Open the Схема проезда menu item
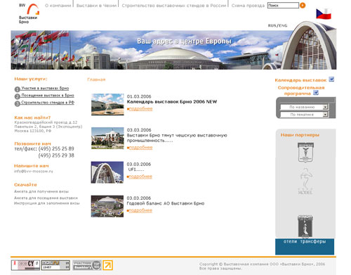Image resolution: width=351 pixels, height=275 pixels. pos(248,6)
